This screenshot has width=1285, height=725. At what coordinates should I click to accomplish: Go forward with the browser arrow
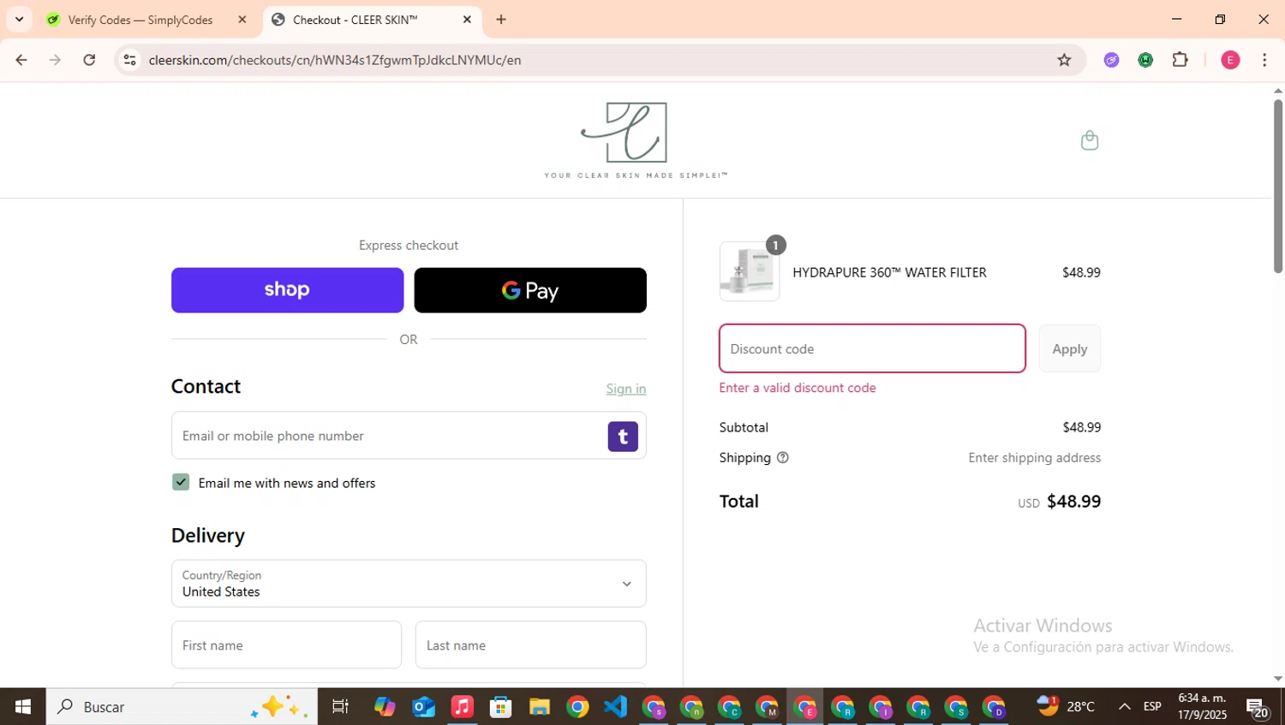(55, 60)
